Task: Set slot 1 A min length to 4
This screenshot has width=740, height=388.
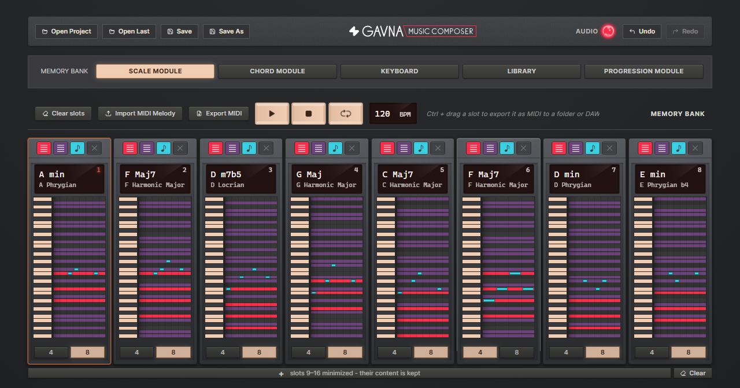Action: tap(51, 352)
